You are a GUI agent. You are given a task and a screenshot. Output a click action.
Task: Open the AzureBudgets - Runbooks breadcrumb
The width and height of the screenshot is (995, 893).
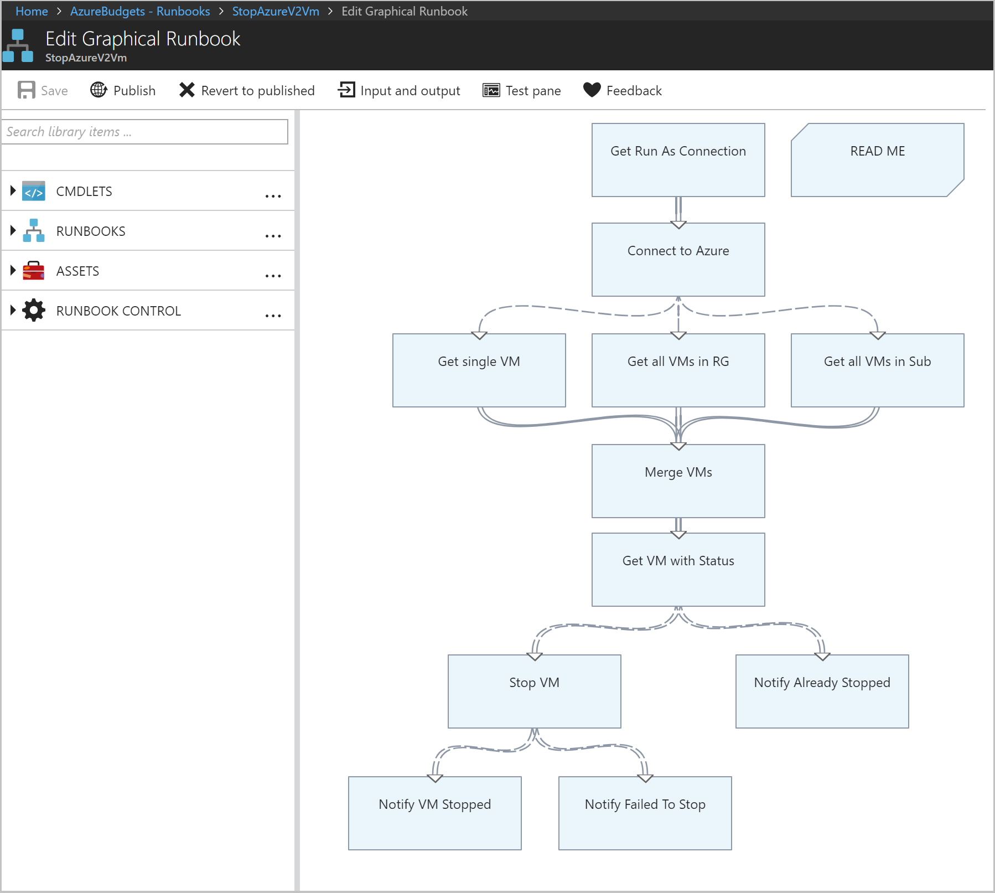point(140,11)
